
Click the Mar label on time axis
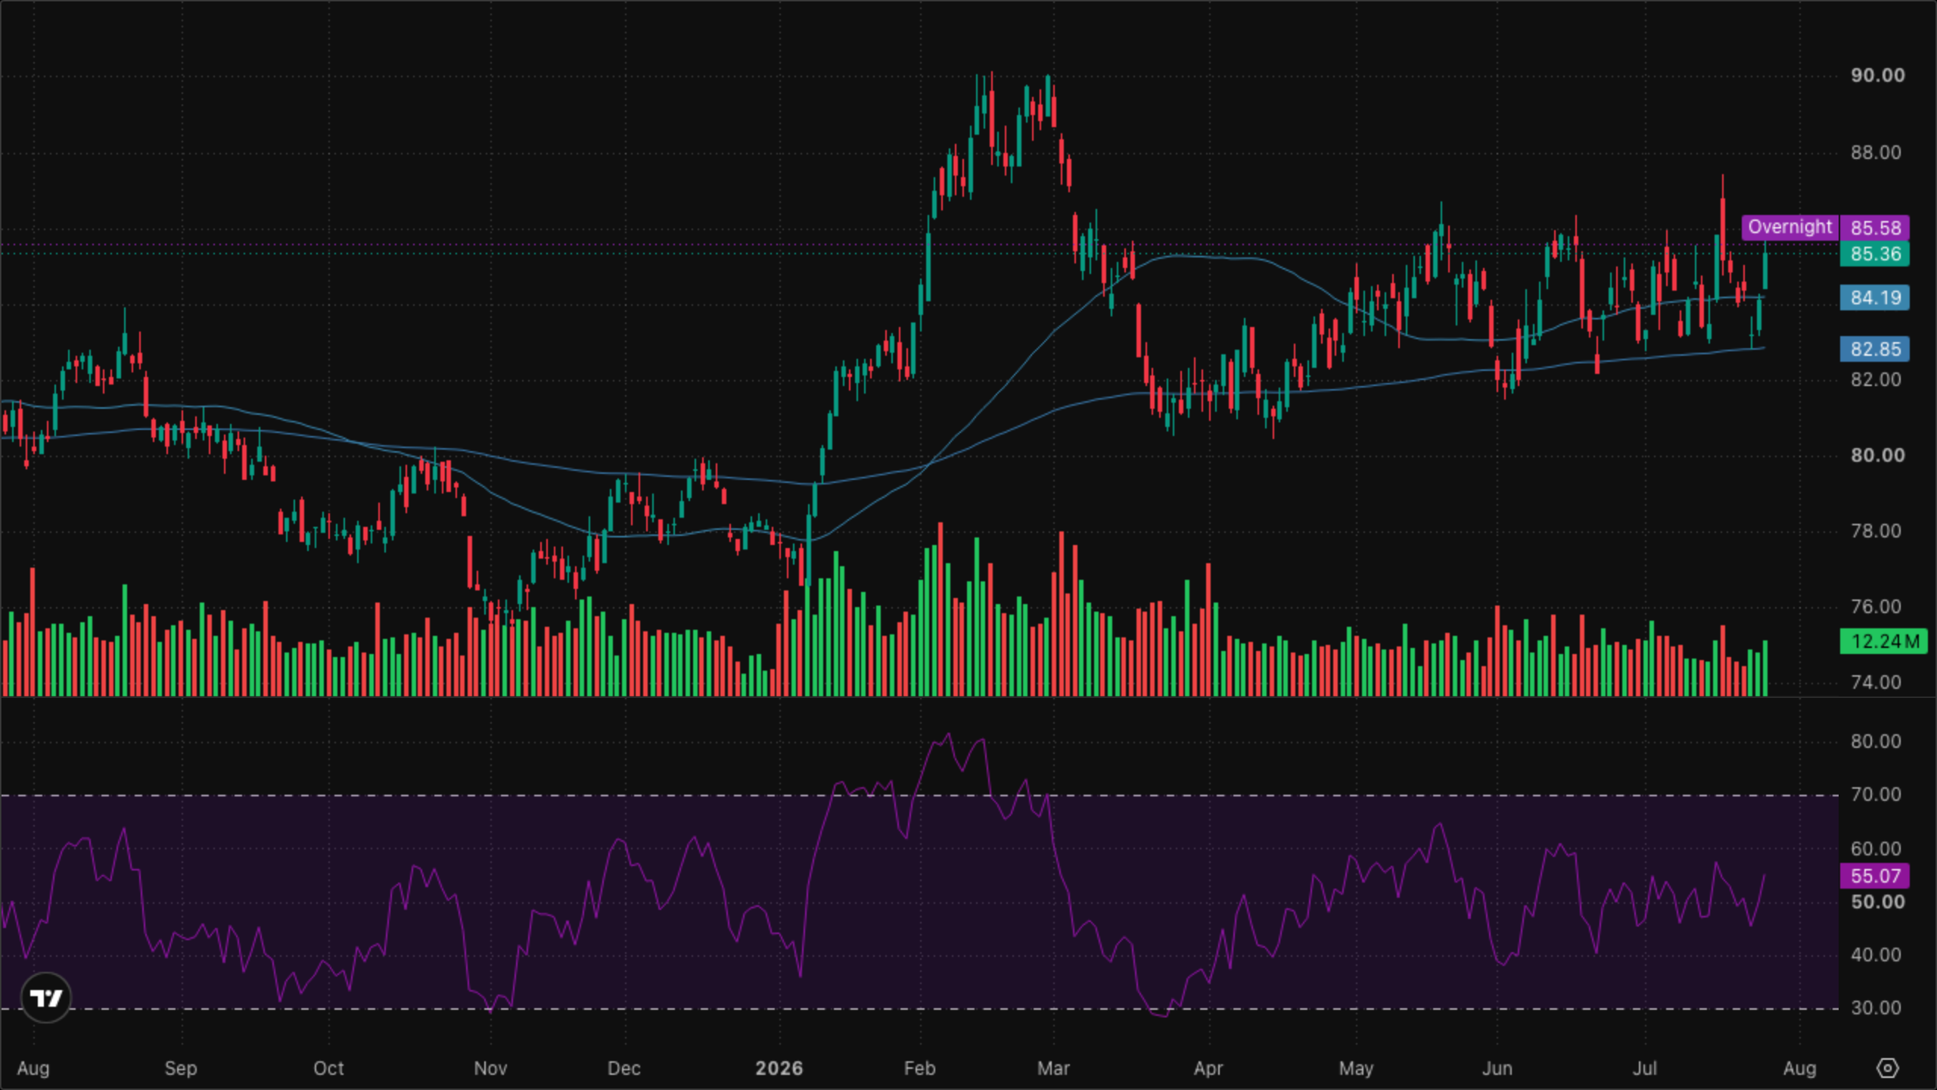(x=1053, y=1069)
